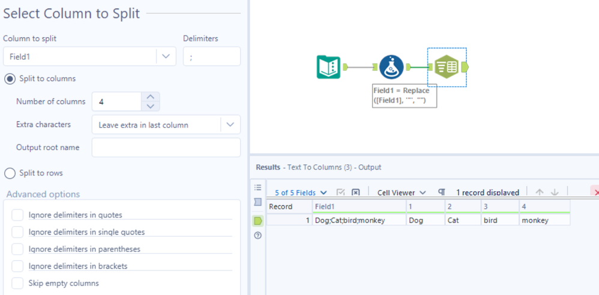Go to previous record with up arrow
The width and height of the screenshot is (599, 295).
[x=540, y=192]
